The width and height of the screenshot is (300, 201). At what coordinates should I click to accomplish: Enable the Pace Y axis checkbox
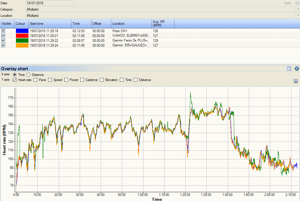coord(36,80)
